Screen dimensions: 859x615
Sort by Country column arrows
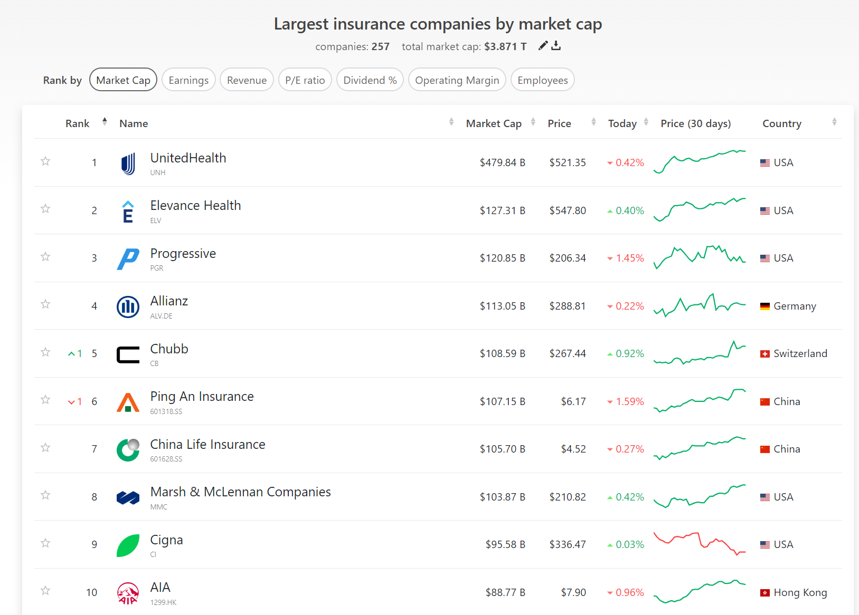[834, 122]
